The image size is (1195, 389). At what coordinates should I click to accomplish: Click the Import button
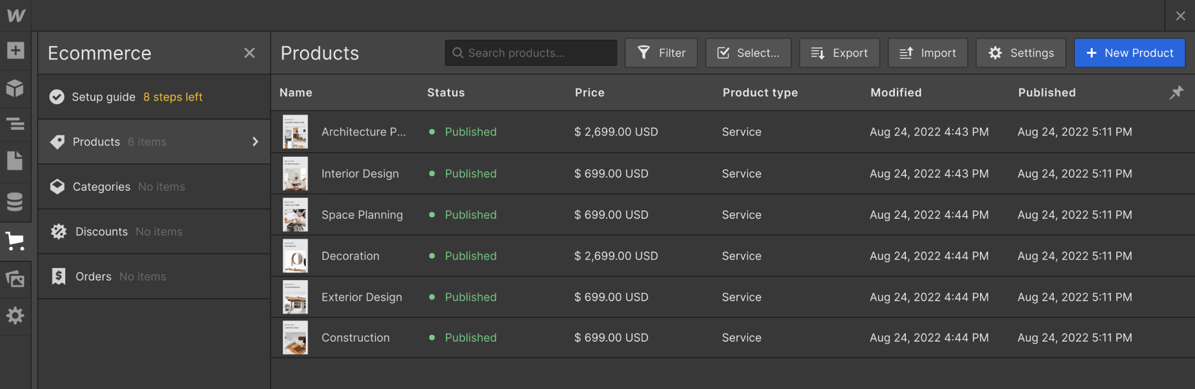[928, 53]
